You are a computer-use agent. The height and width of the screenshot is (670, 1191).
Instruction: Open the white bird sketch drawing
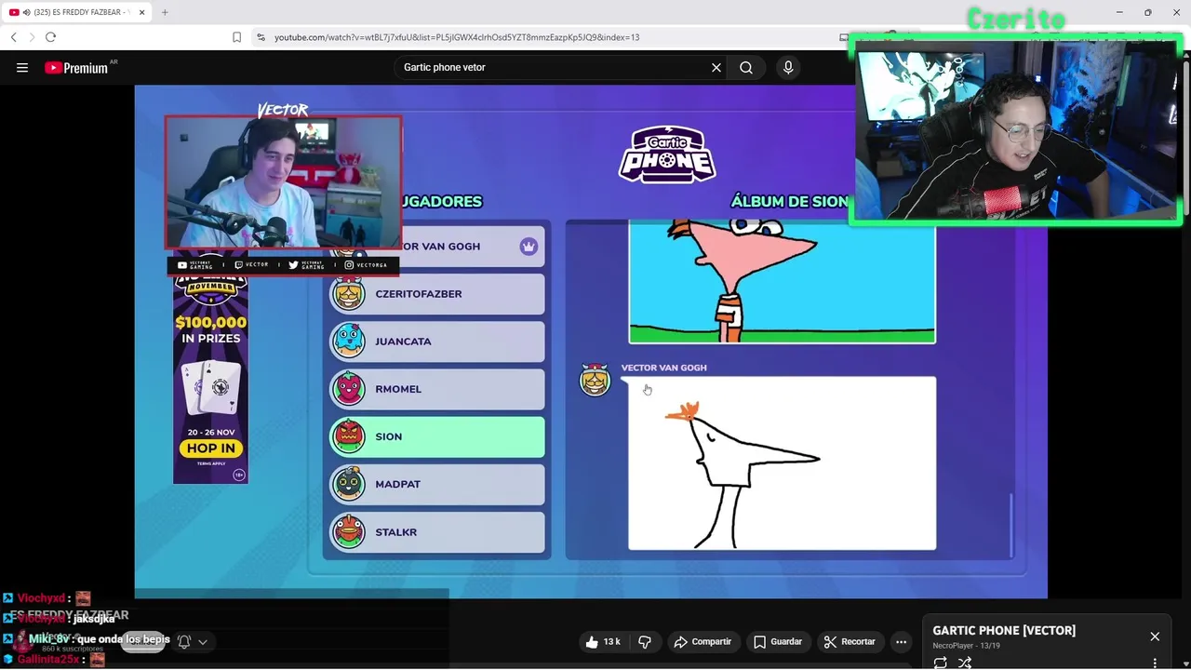click(782, 462)
